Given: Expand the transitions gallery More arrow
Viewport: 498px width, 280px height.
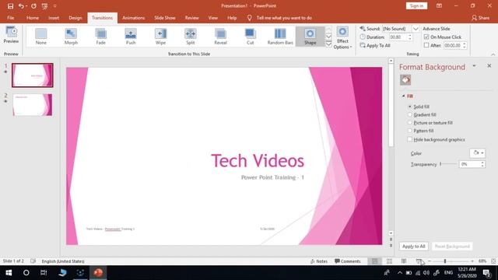Looking at the screenshot, I should (x=328, y=44).
